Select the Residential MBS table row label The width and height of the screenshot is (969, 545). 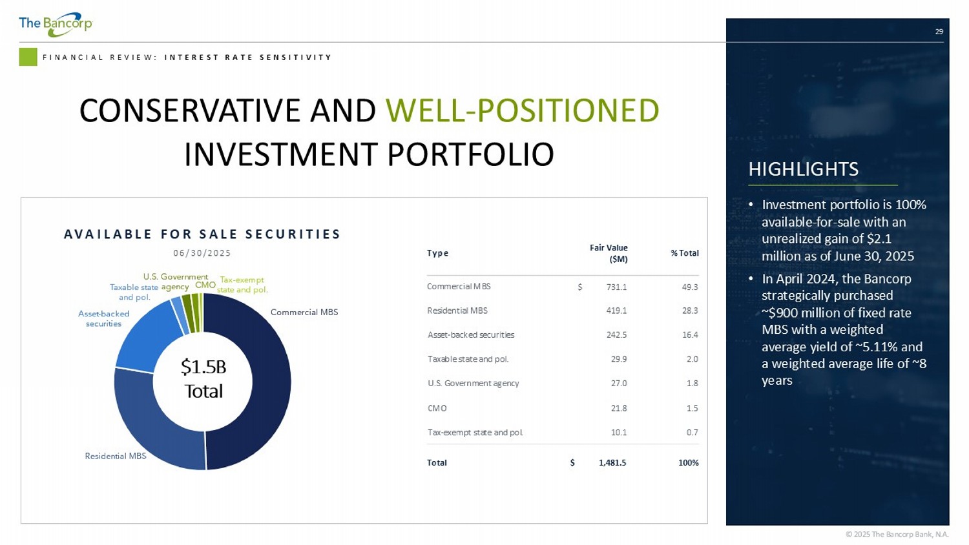(x=457, y=311)
